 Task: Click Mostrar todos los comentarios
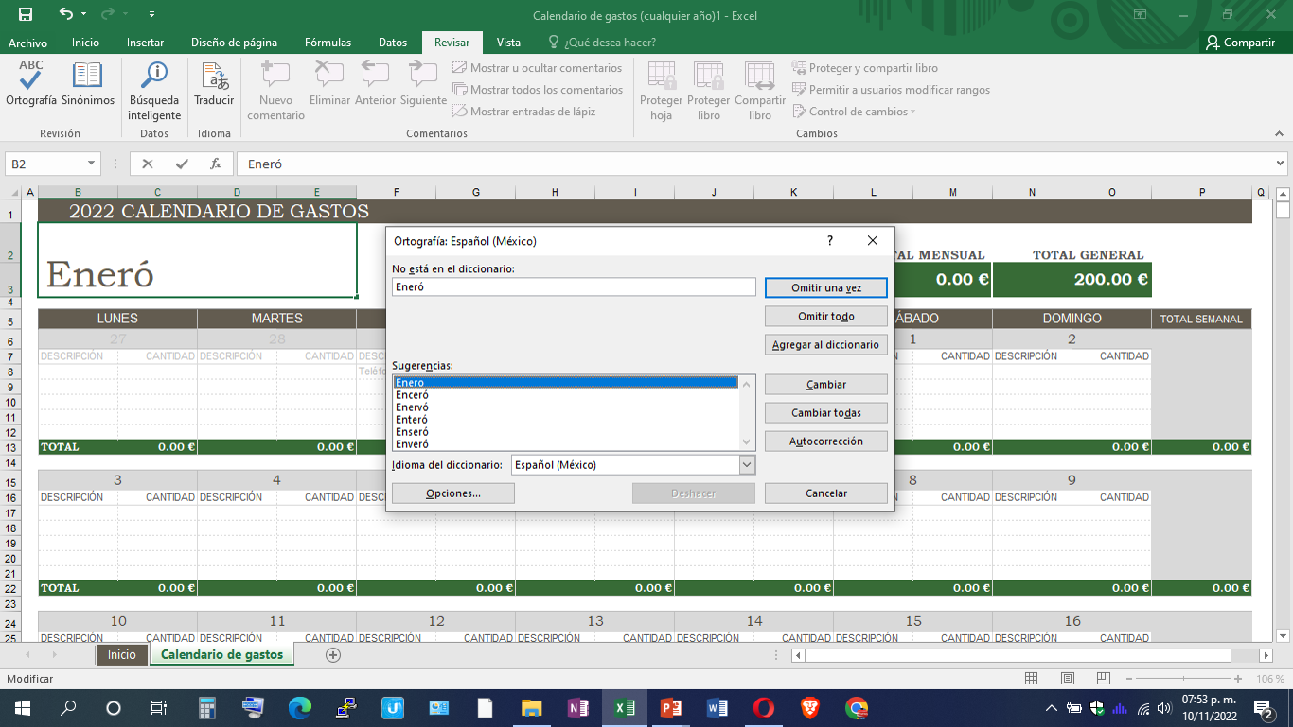(x=538, y=90)
